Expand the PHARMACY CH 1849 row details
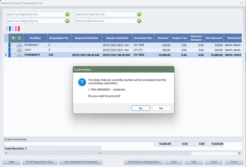The height and width of the screenshot is (167, 246). coord(19,45)
